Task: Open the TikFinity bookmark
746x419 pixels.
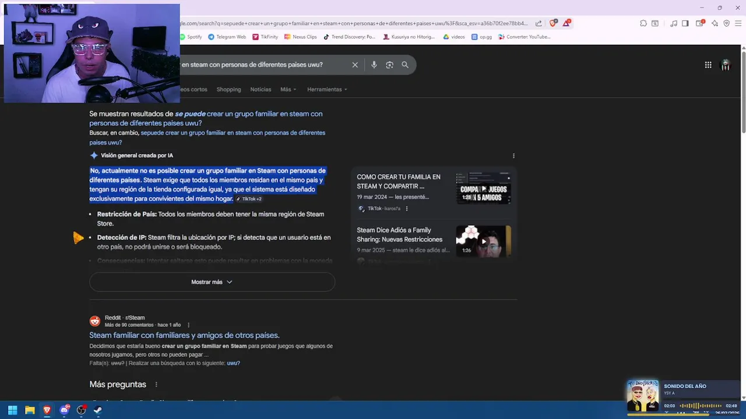Action: click(265, 37)
